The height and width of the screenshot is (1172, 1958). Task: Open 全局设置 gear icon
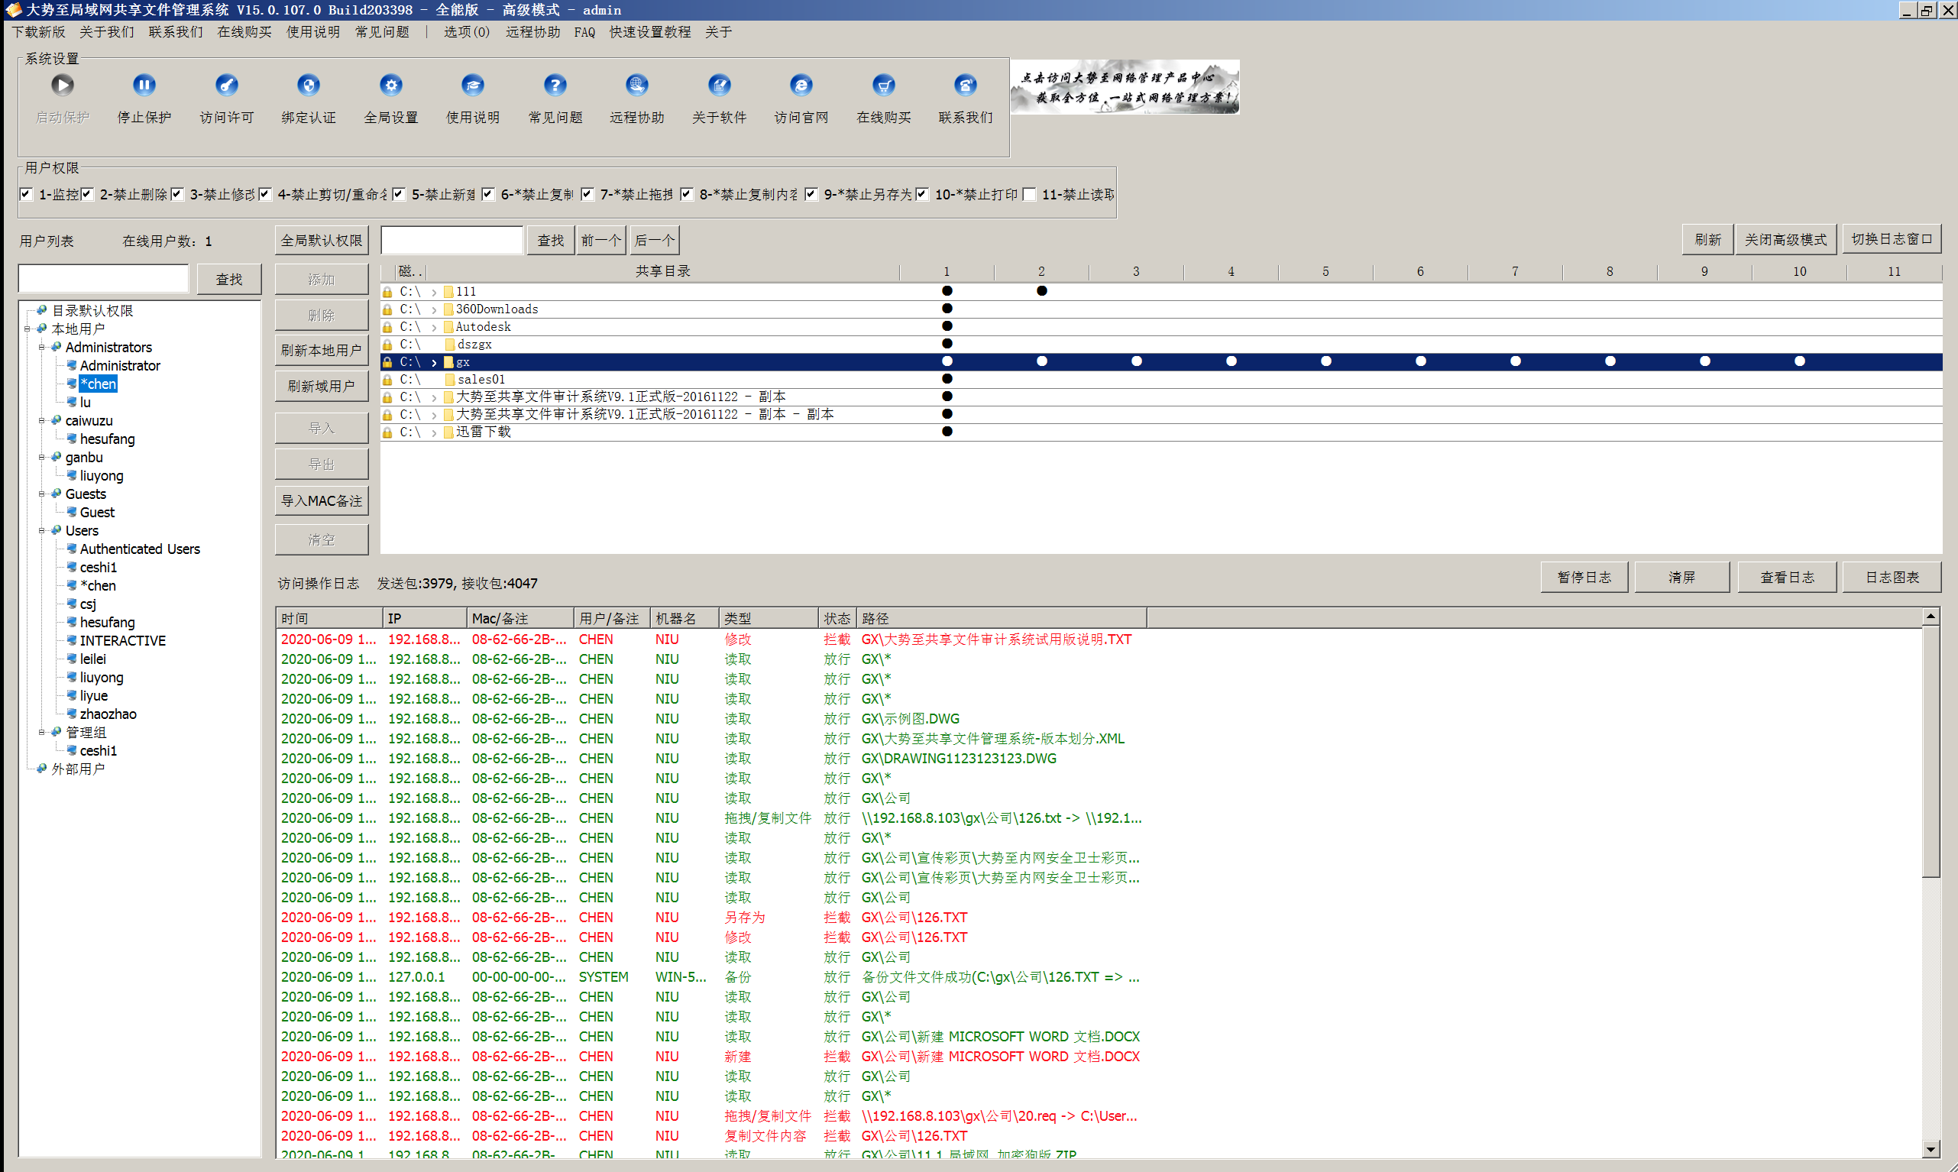(x=391, y=86)
